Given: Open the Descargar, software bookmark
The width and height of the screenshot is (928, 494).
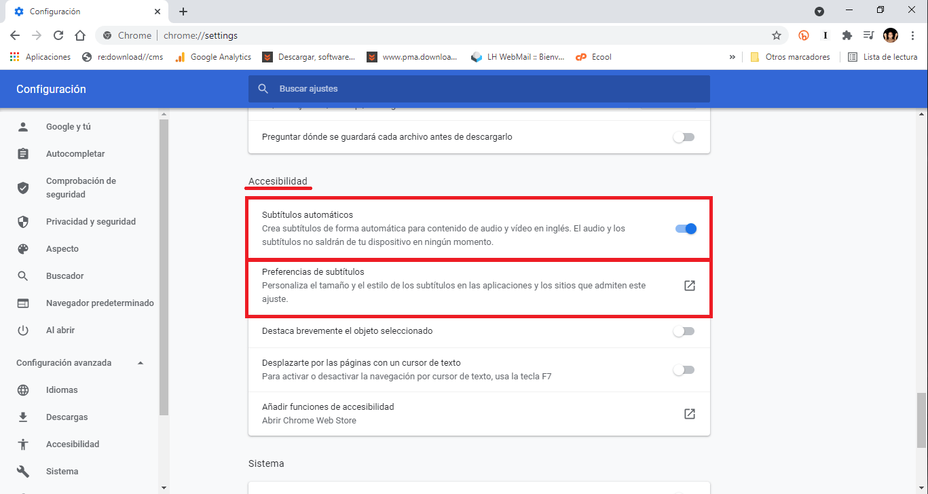Looking at the screenshot, I should [309, 57].
